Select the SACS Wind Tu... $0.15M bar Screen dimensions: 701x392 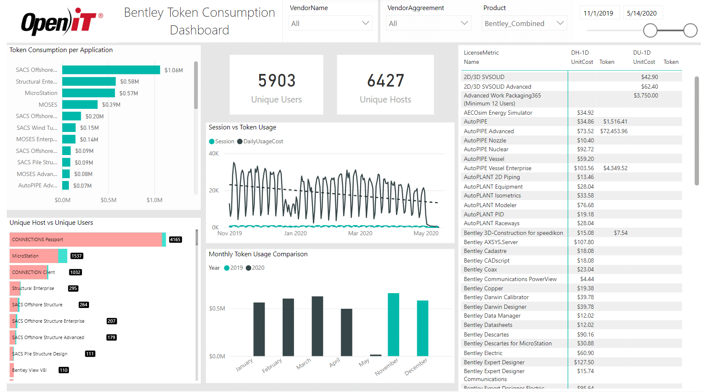(x=69, y=128)
